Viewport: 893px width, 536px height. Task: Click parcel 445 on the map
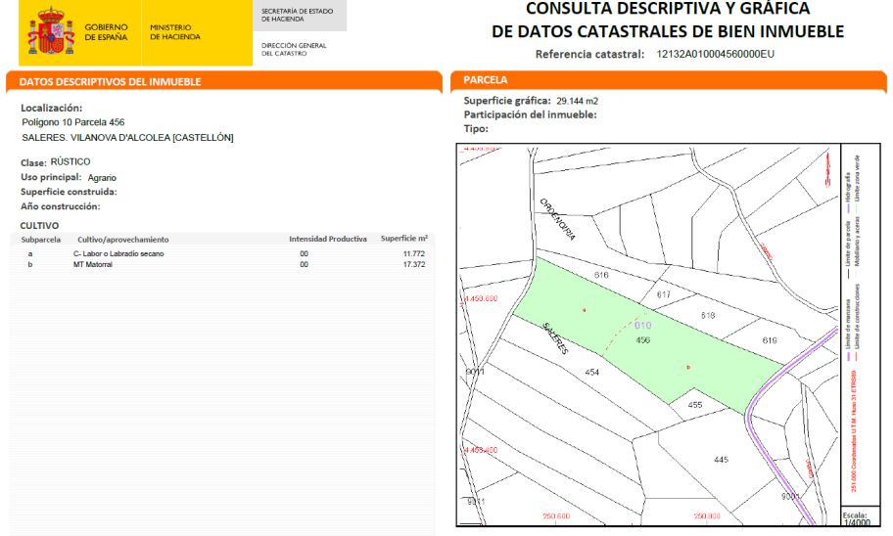pyautogui.click(x=721, y=459)
